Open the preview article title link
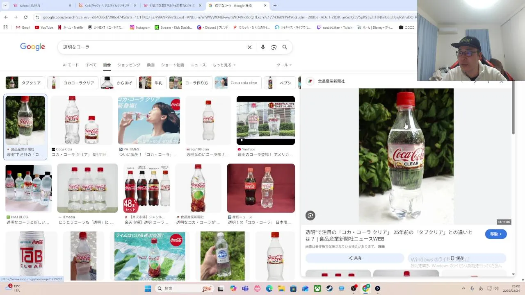The height and width of the screenshot is (295, 525). coord(389,236)
